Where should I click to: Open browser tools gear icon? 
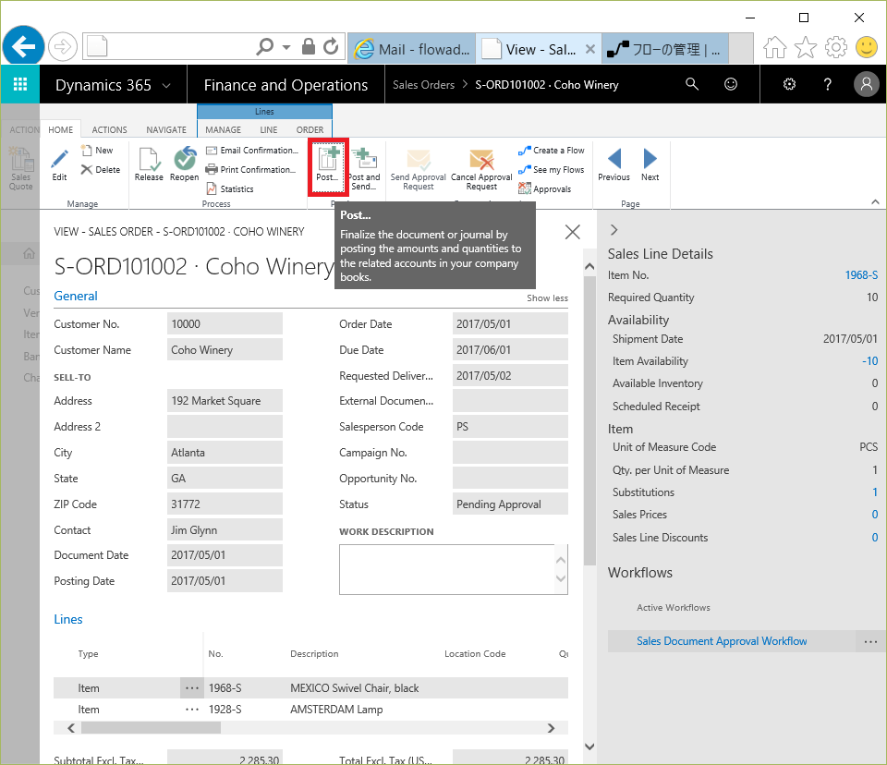click(x=835, y=47)
